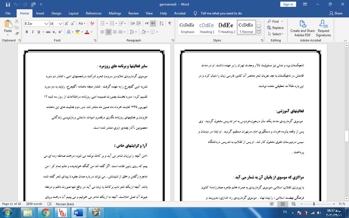349x218 pixels.
Task: Open the Request Signatures tool
Action: (323, 28)
